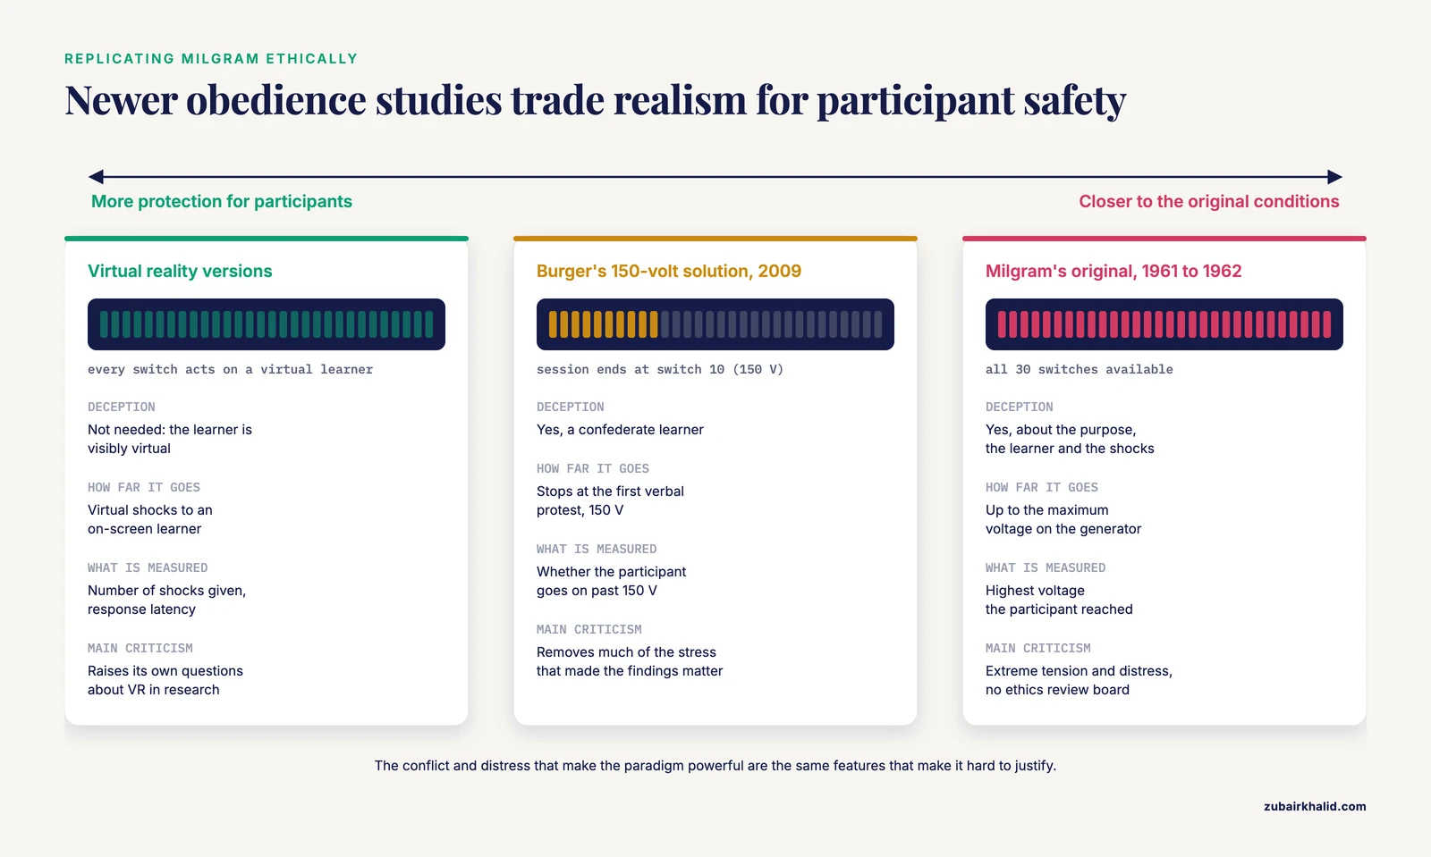The height and width of the screenshot is (857, 1431).
Task: Click 'Highest voltage the participant reached'
Action: coord(1059,600)
